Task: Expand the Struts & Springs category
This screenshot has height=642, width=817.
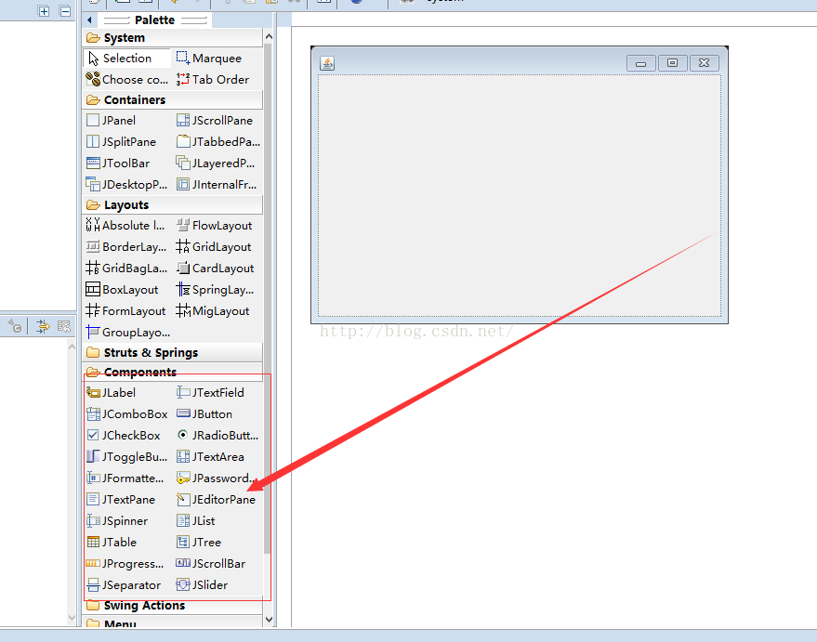Action: coord(173,352)
